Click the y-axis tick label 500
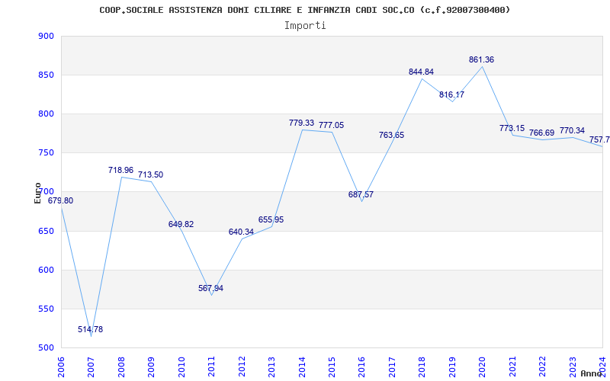 tap(46, 348)
